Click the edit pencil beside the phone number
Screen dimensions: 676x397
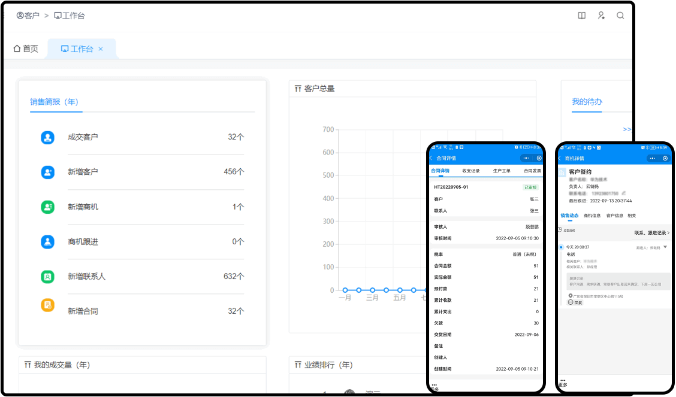pyautogui.click(x=623, y=193)
